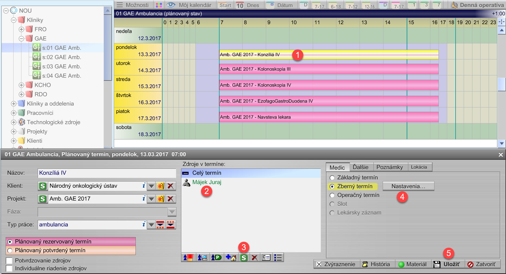The height and width of the screenshot is (274, 506).
Task: Open the Možnosti menu
Action: pos(133,5)
